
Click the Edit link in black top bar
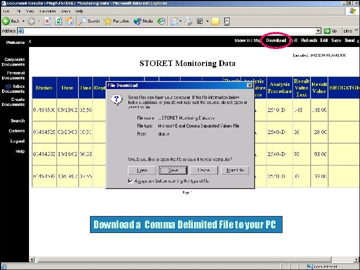pos(324,40)
